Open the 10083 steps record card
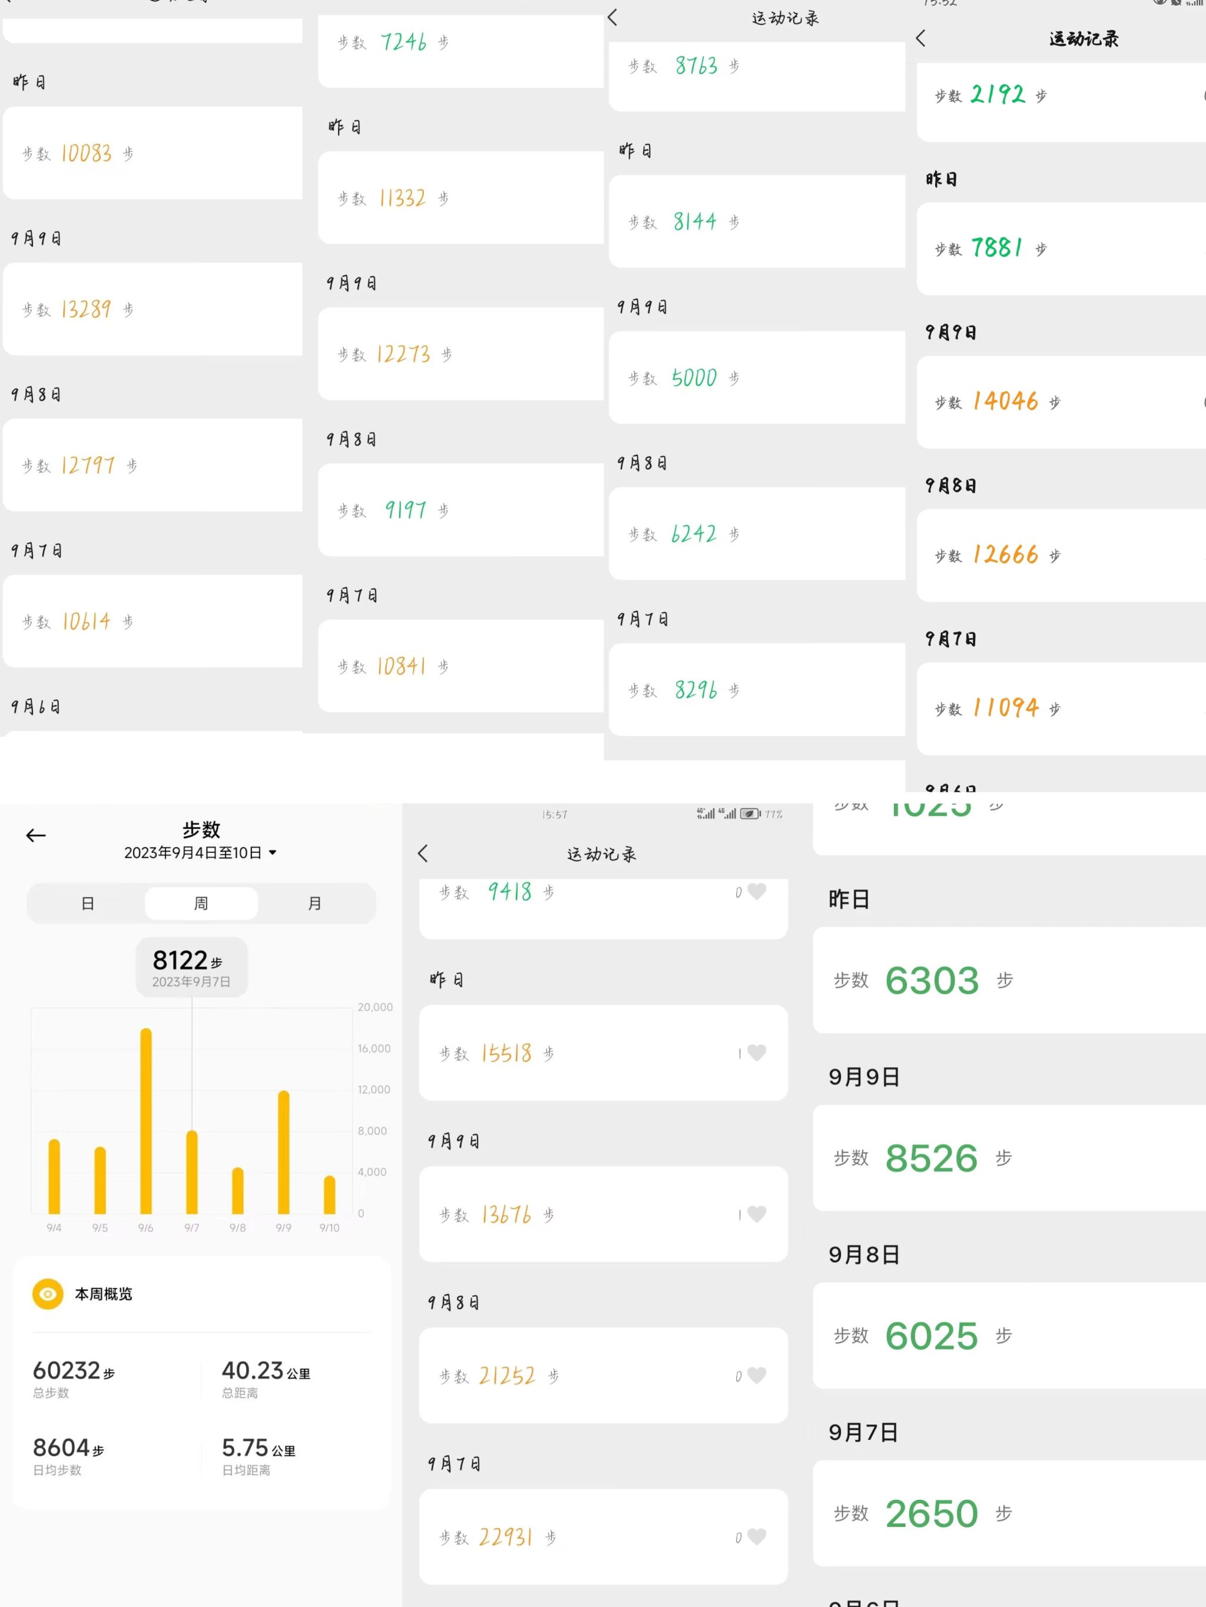The width and height of the screenshot is (1206, 1607). [x=153, y=153]
